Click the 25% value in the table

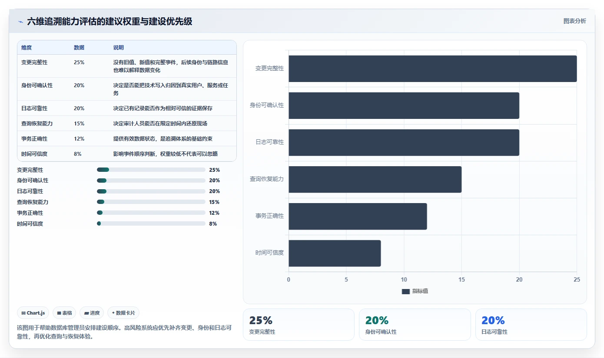point(79,62)
